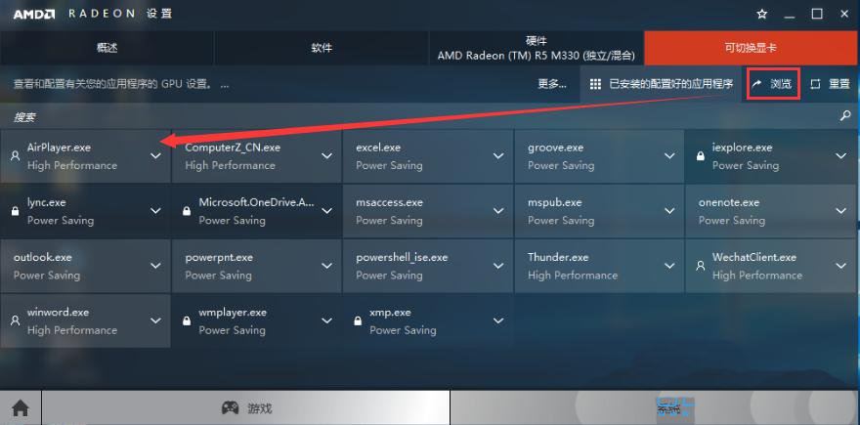The image size is (860, 425).
Task: Click the lock icon on wmplayer.exe tile
Action: (187, 320)
